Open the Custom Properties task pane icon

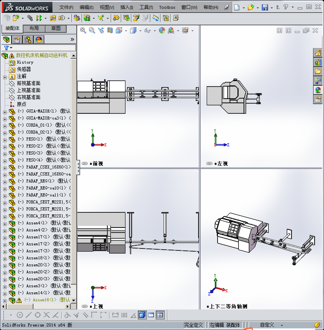tap(318, 99)
